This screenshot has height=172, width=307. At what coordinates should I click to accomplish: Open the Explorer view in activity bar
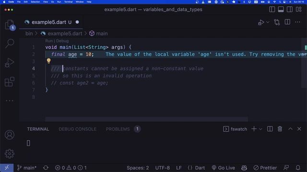tap(10, 25)
